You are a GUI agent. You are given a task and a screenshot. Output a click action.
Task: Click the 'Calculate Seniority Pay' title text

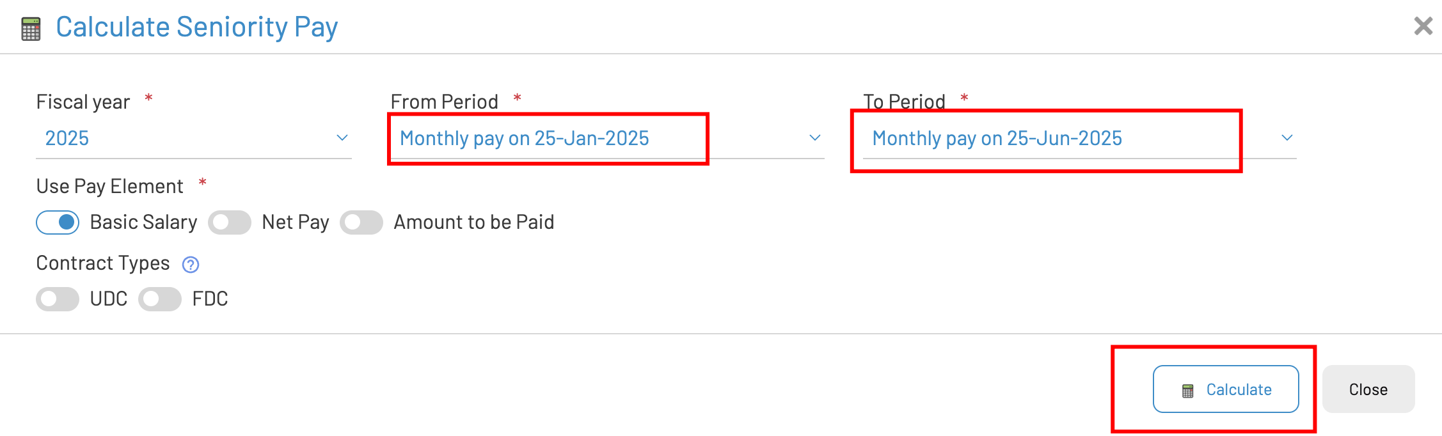pos(196,27)
